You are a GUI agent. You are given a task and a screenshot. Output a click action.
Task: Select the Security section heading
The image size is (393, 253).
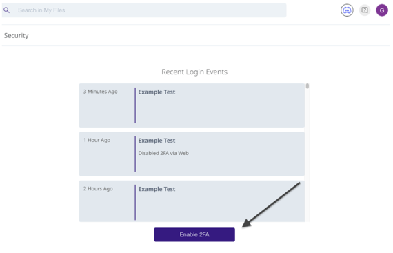17,36
